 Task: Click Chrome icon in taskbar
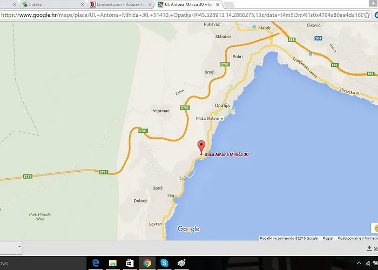tap(147, 263)
